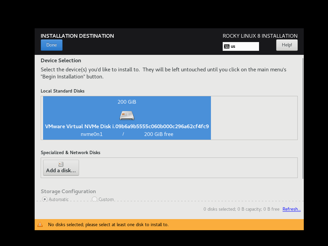328x246 pixels.
Task: Click ROCKY LINUX 8 INSTALLATION title text
Action: pyautogui.click(x=260, y=36)
